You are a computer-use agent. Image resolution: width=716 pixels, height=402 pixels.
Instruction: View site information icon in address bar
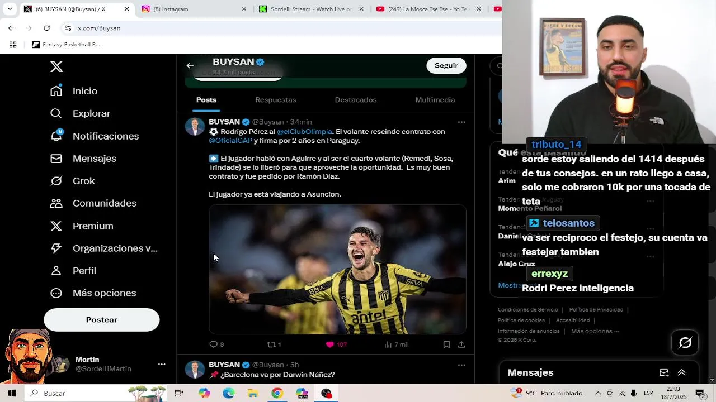[68, 28]
